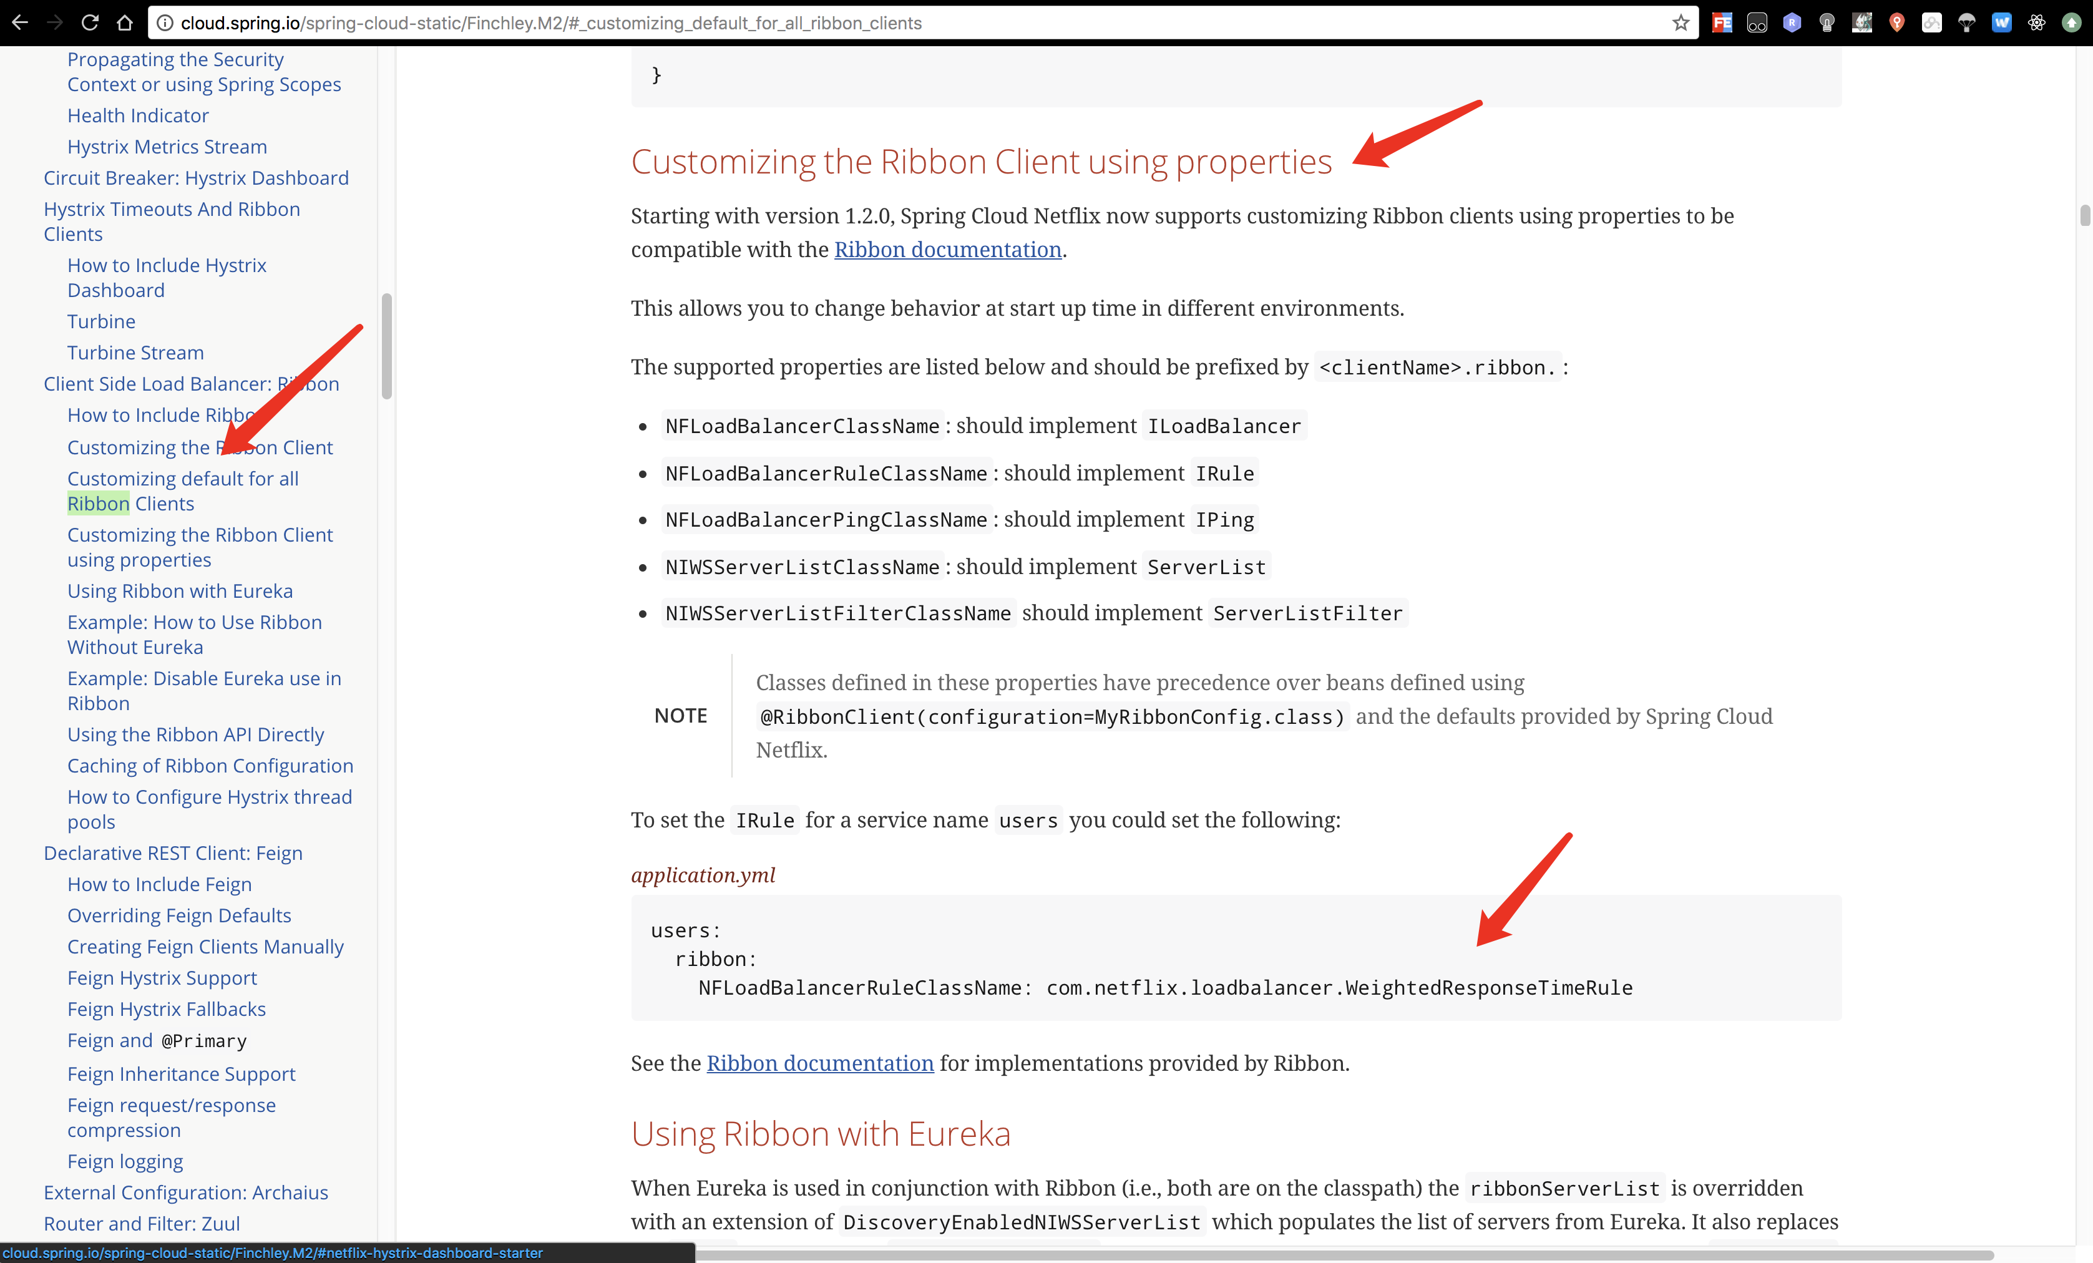Open Ribbon documentation link in first paragraph
The height and width of the screenshot is (1263, 2093).
pyautogui.click(x=947, y=250)
